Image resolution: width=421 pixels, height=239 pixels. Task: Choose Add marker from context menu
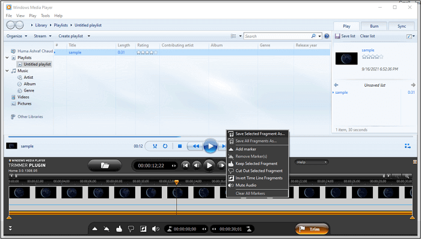click(257, 149)
